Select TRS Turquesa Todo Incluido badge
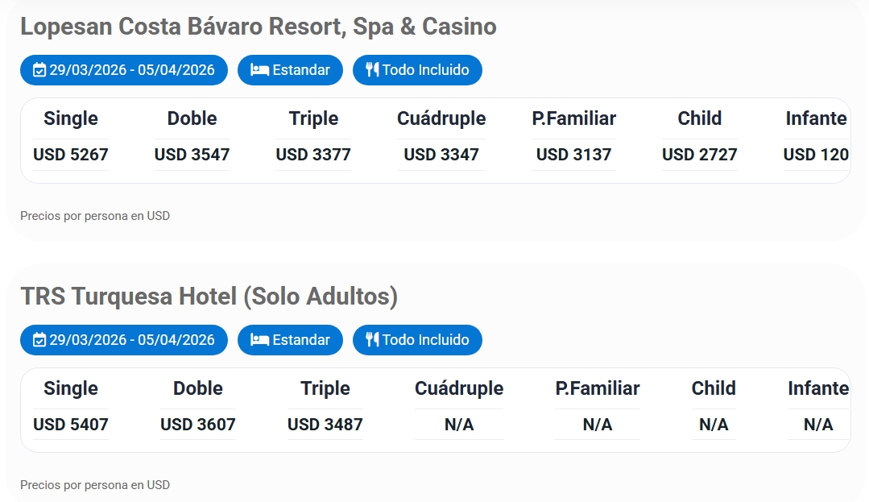Viewport: 869px width, 502px height. coord(417,340)
